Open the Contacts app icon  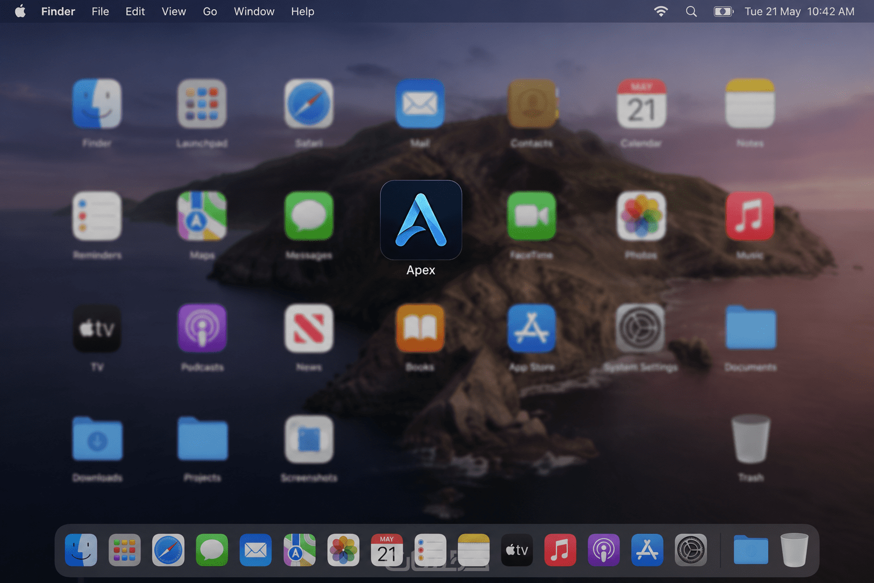click(x=531, y=104)
